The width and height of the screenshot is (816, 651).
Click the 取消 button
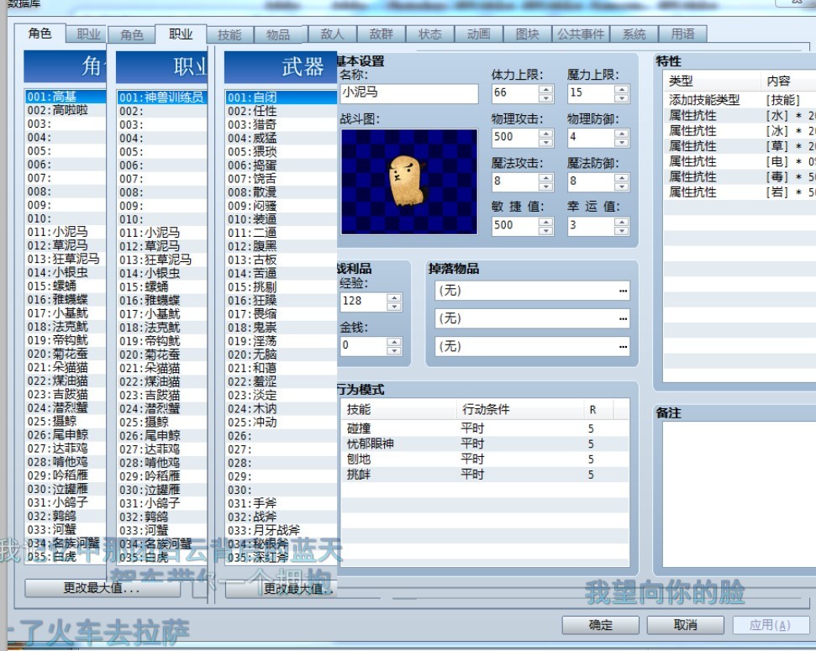(686, 625)
